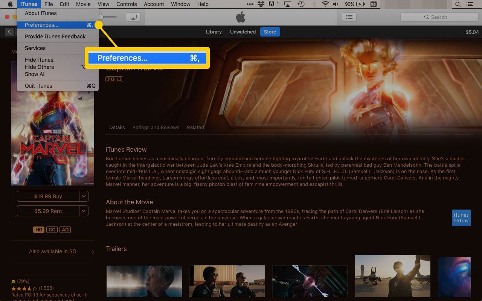The height and width of the screenshot is (301, 482).
Task: Play the trailer showing fighter jet at sunset
Action: 393,276
